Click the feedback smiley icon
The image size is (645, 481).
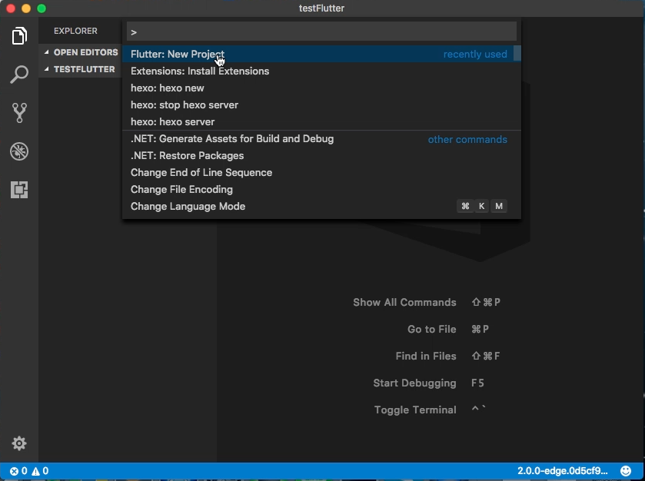(626, 471)
